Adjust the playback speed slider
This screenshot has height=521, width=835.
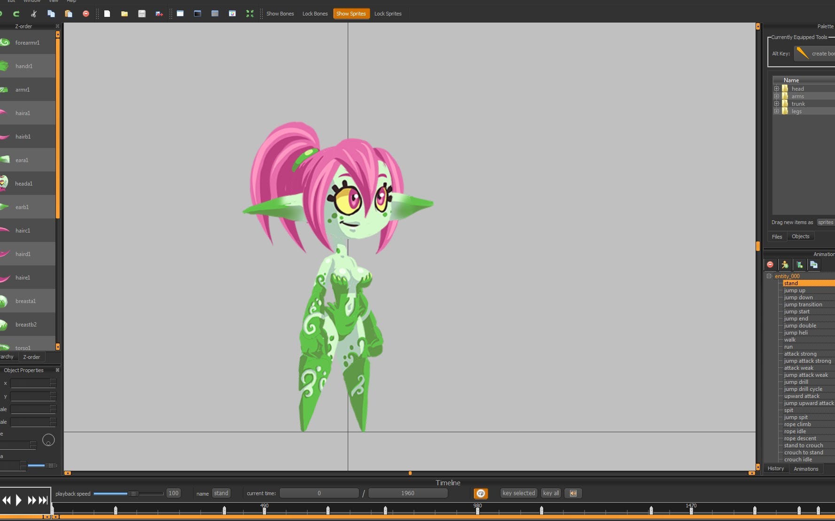tap(133, 493)
